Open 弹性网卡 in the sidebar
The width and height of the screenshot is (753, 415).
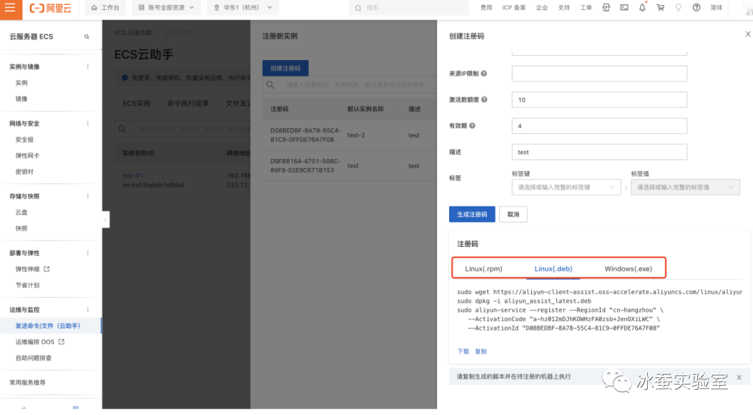(x=27, y=156)
